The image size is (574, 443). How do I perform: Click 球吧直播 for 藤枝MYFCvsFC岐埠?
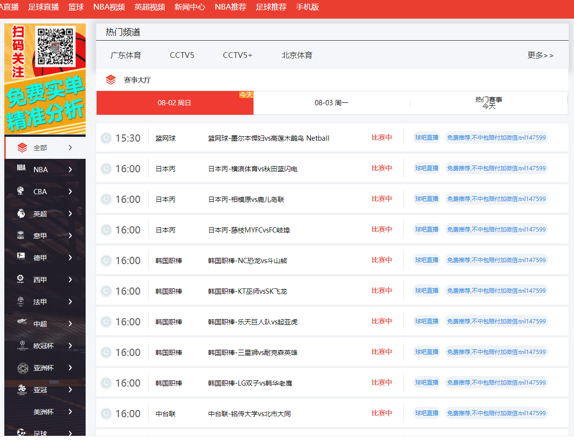click(427, 230)
